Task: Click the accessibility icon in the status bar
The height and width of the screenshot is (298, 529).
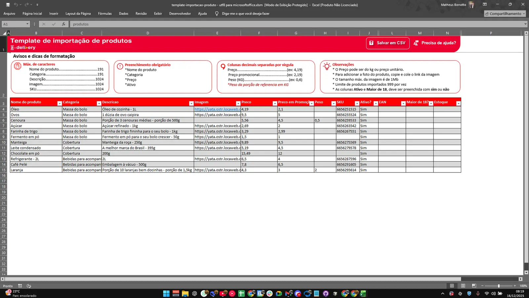Action: pyautogui.click(x=29, y=286)
